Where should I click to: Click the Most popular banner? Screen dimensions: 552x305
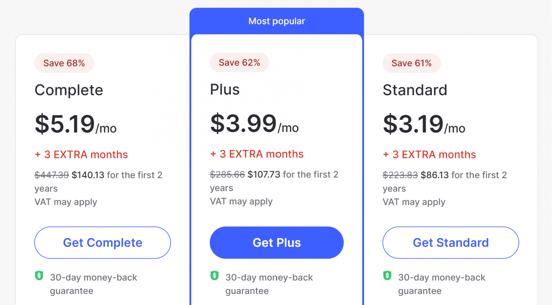[x=277, y=21]
